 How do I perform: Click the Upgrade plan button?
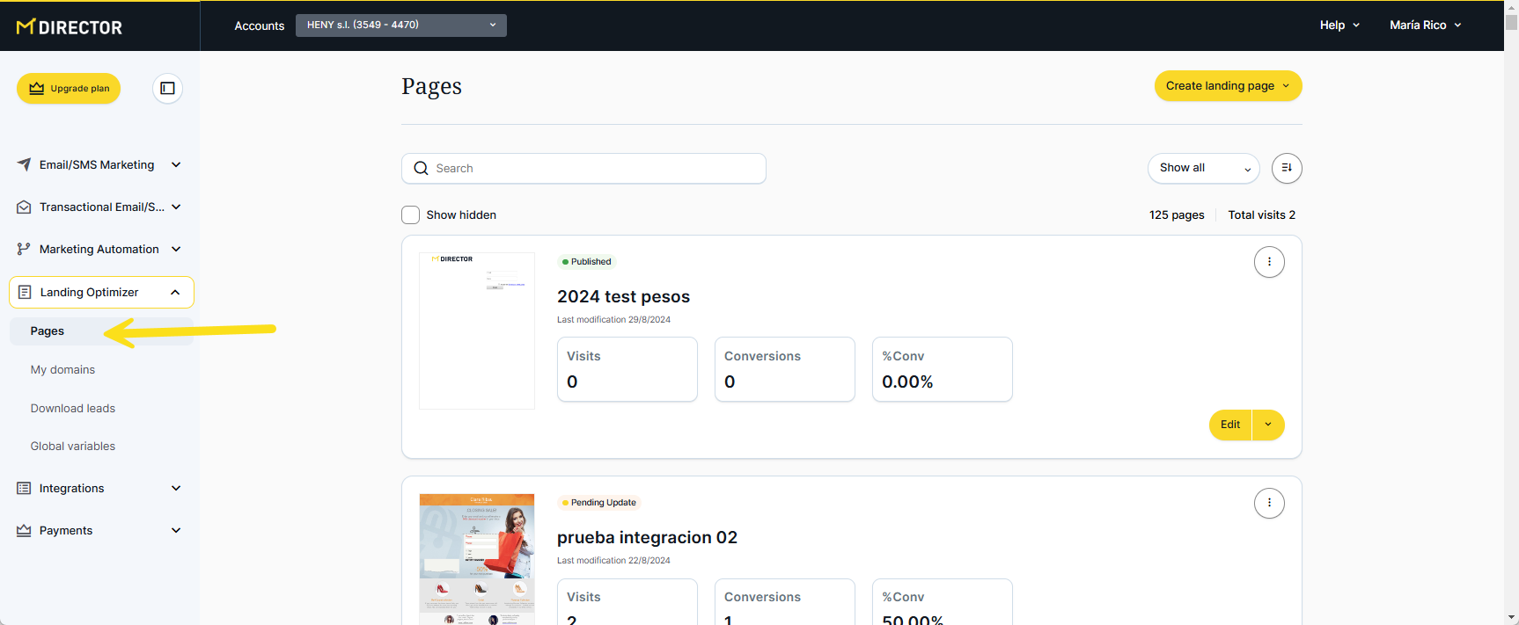69,89
